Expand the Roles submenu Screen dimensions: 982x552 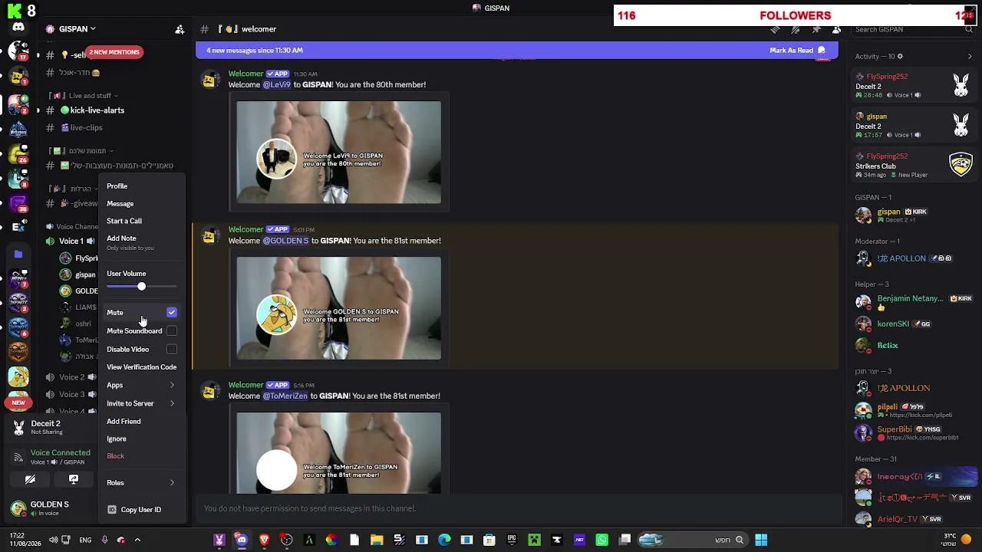click(142, 482)
